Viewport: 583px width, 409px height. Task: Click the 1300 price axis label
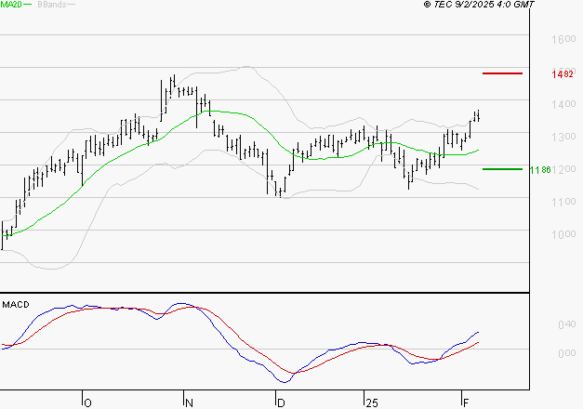pyautogui.click(x=563, y=137)
